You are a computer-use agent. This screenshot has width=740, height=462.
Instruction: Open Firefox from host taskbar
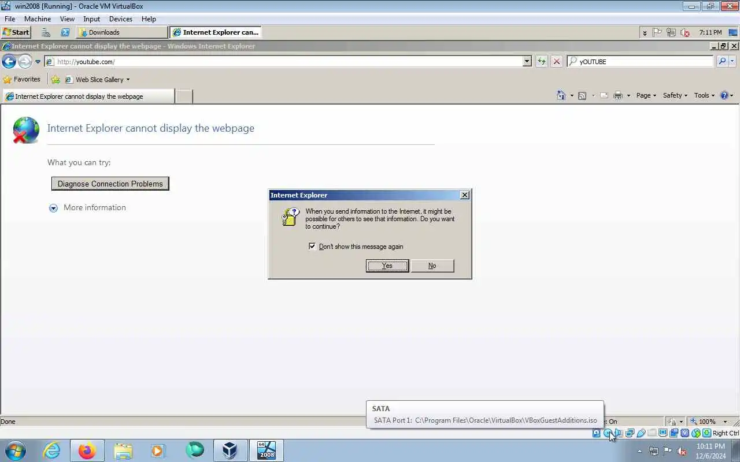click(x=87, y=450)
